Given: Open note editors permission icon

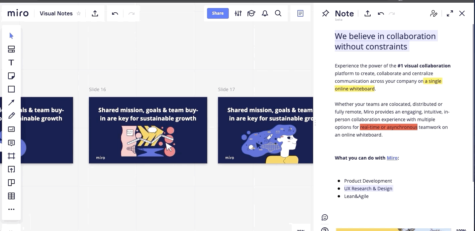Looking at the screenshot, I should pos(434,13).
